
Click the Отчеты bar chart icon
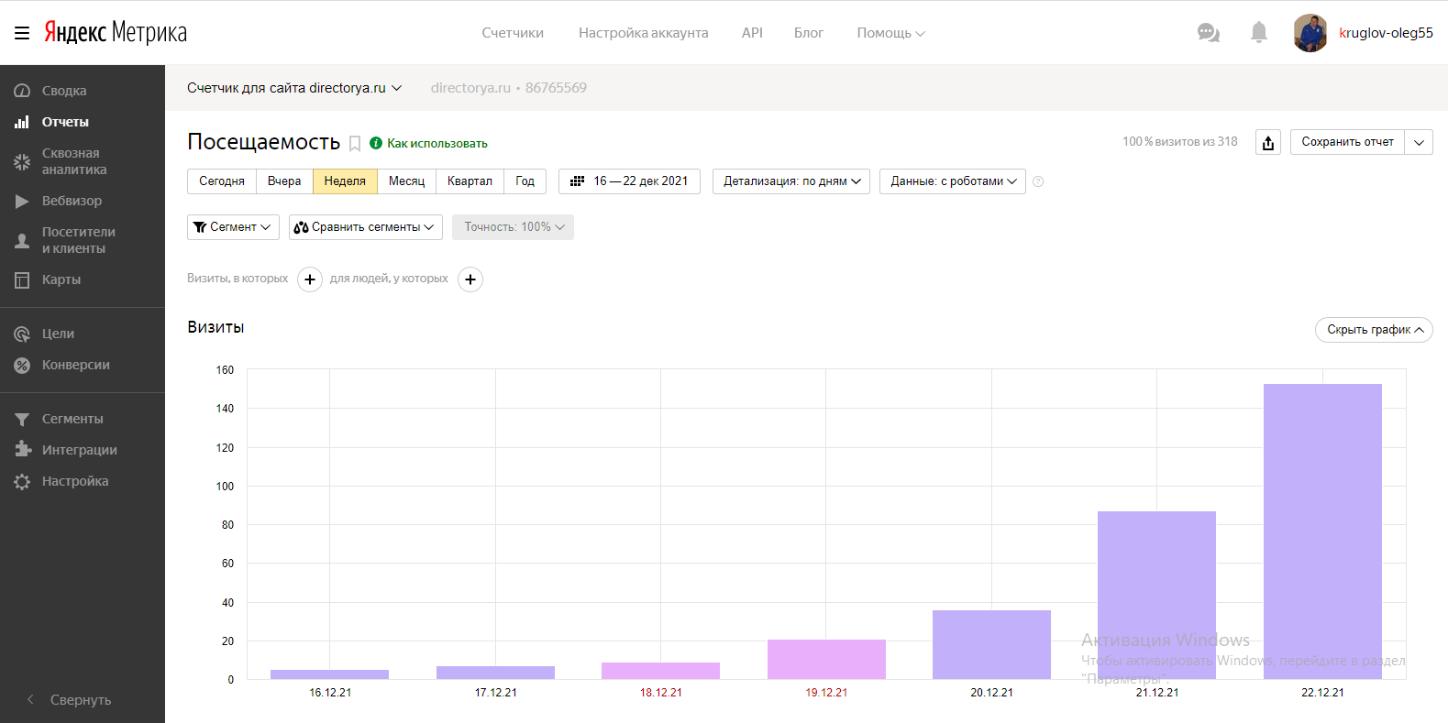[x=22, y=122]
